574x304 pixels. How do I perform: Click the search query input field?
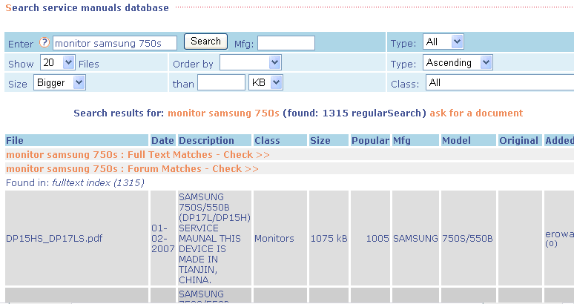115,43
